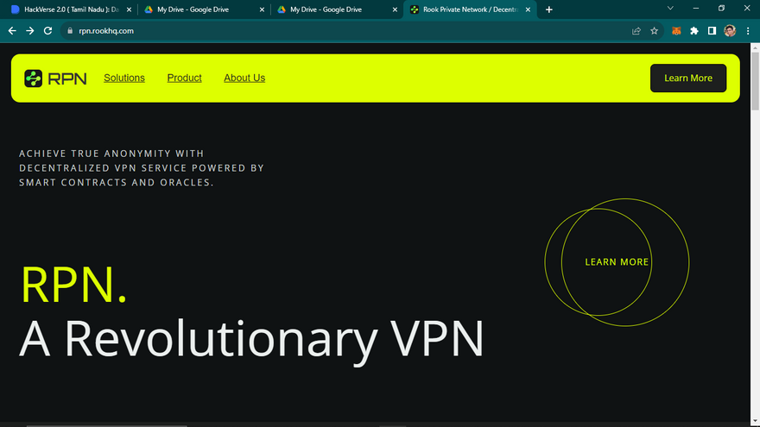
Task: Reload the current page
Action: pyautogui.click(x=48, y=30)
